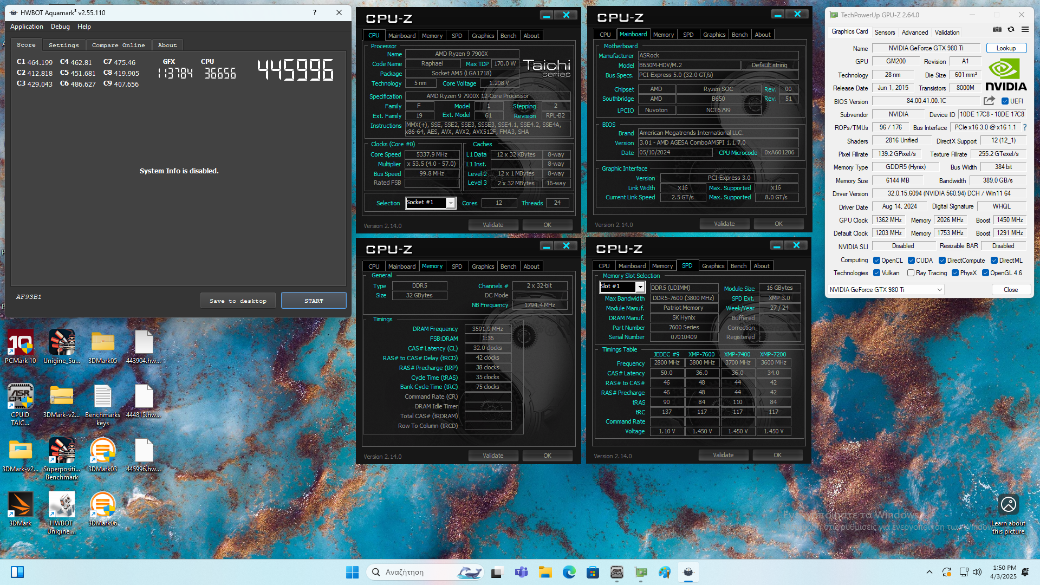
Task: Open PCMark 10 desktop shortcut
Action: coord(20,347)
